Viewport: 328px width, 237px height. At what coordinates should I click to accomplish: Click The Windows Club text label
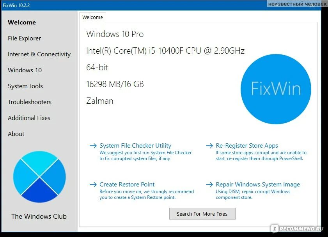tap(39, 216)
